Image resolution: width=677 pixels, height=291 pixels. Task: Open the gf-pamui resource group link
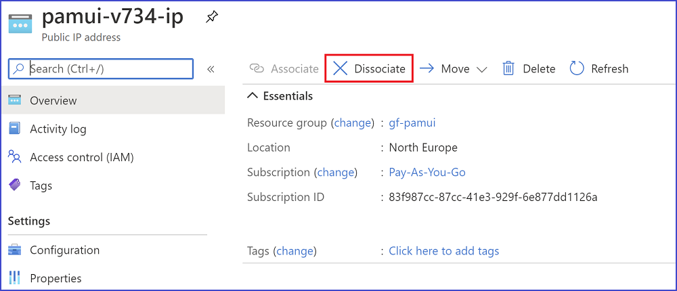tap(412, 123)
